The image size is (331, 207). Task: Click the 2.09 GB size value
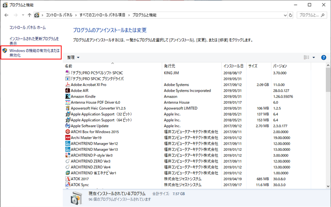point(263,85)
